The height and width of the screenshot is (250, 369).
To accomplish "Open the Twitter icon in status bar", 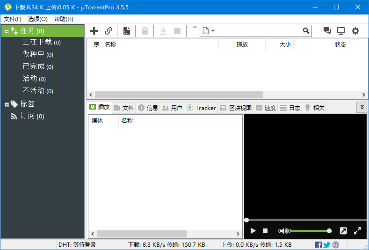I will 327,245.
